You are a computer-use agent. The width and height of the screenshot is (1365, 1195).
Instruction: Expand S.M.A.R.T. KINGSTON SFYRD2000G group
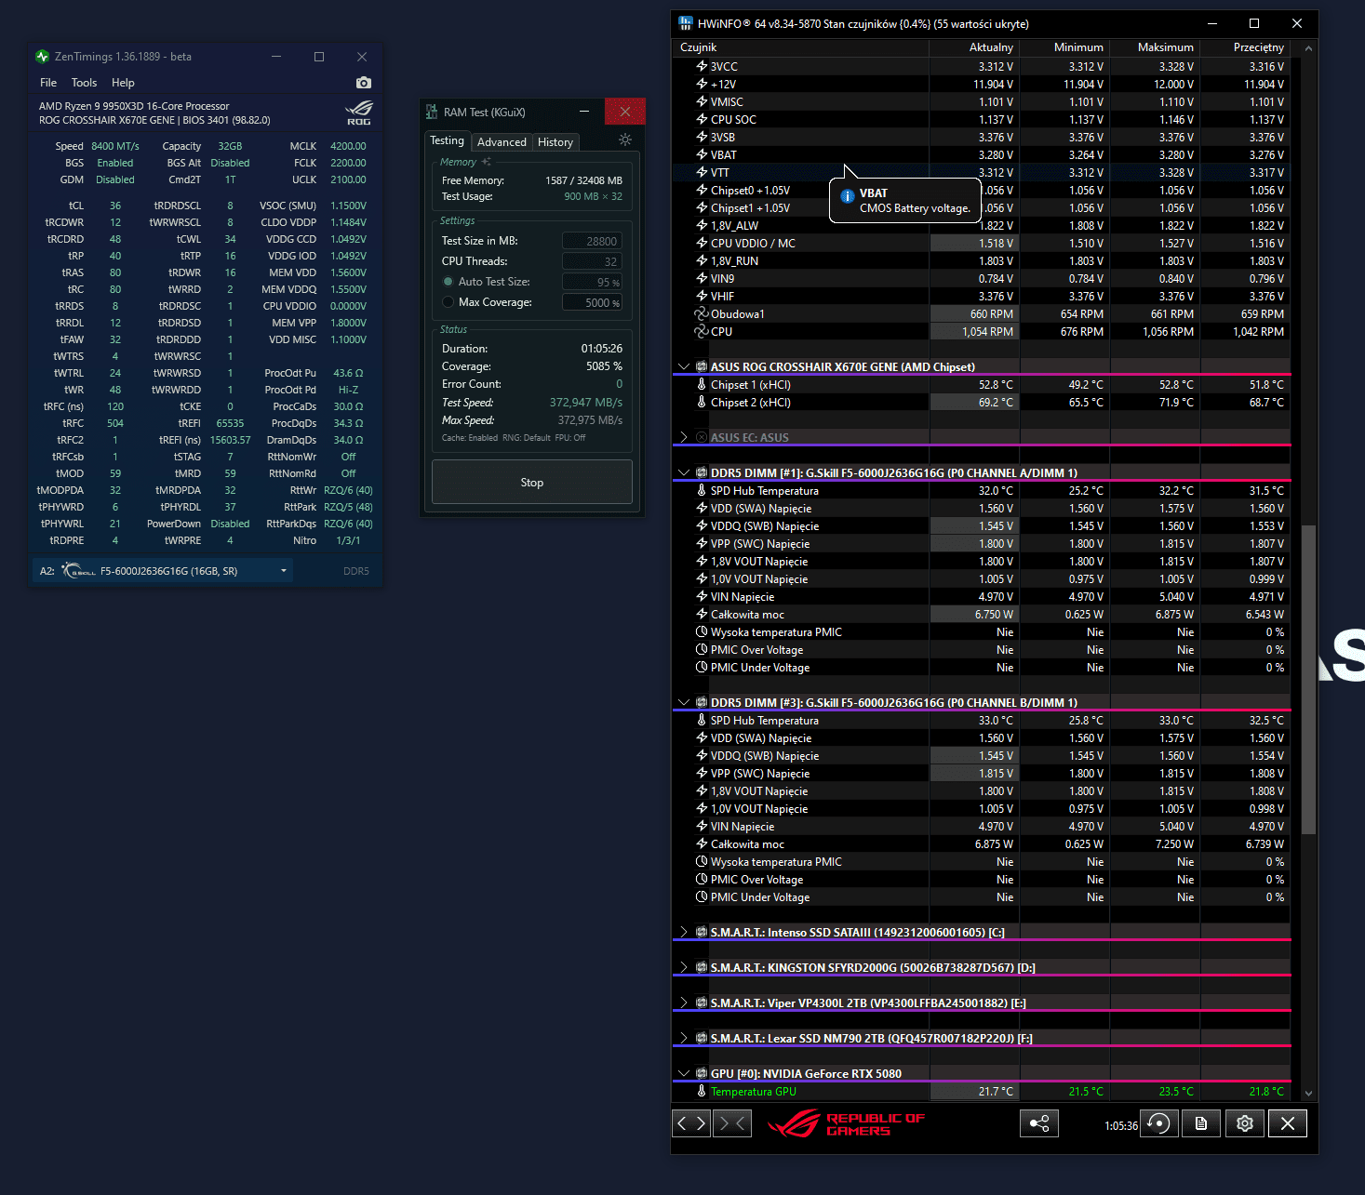(684, 968)
